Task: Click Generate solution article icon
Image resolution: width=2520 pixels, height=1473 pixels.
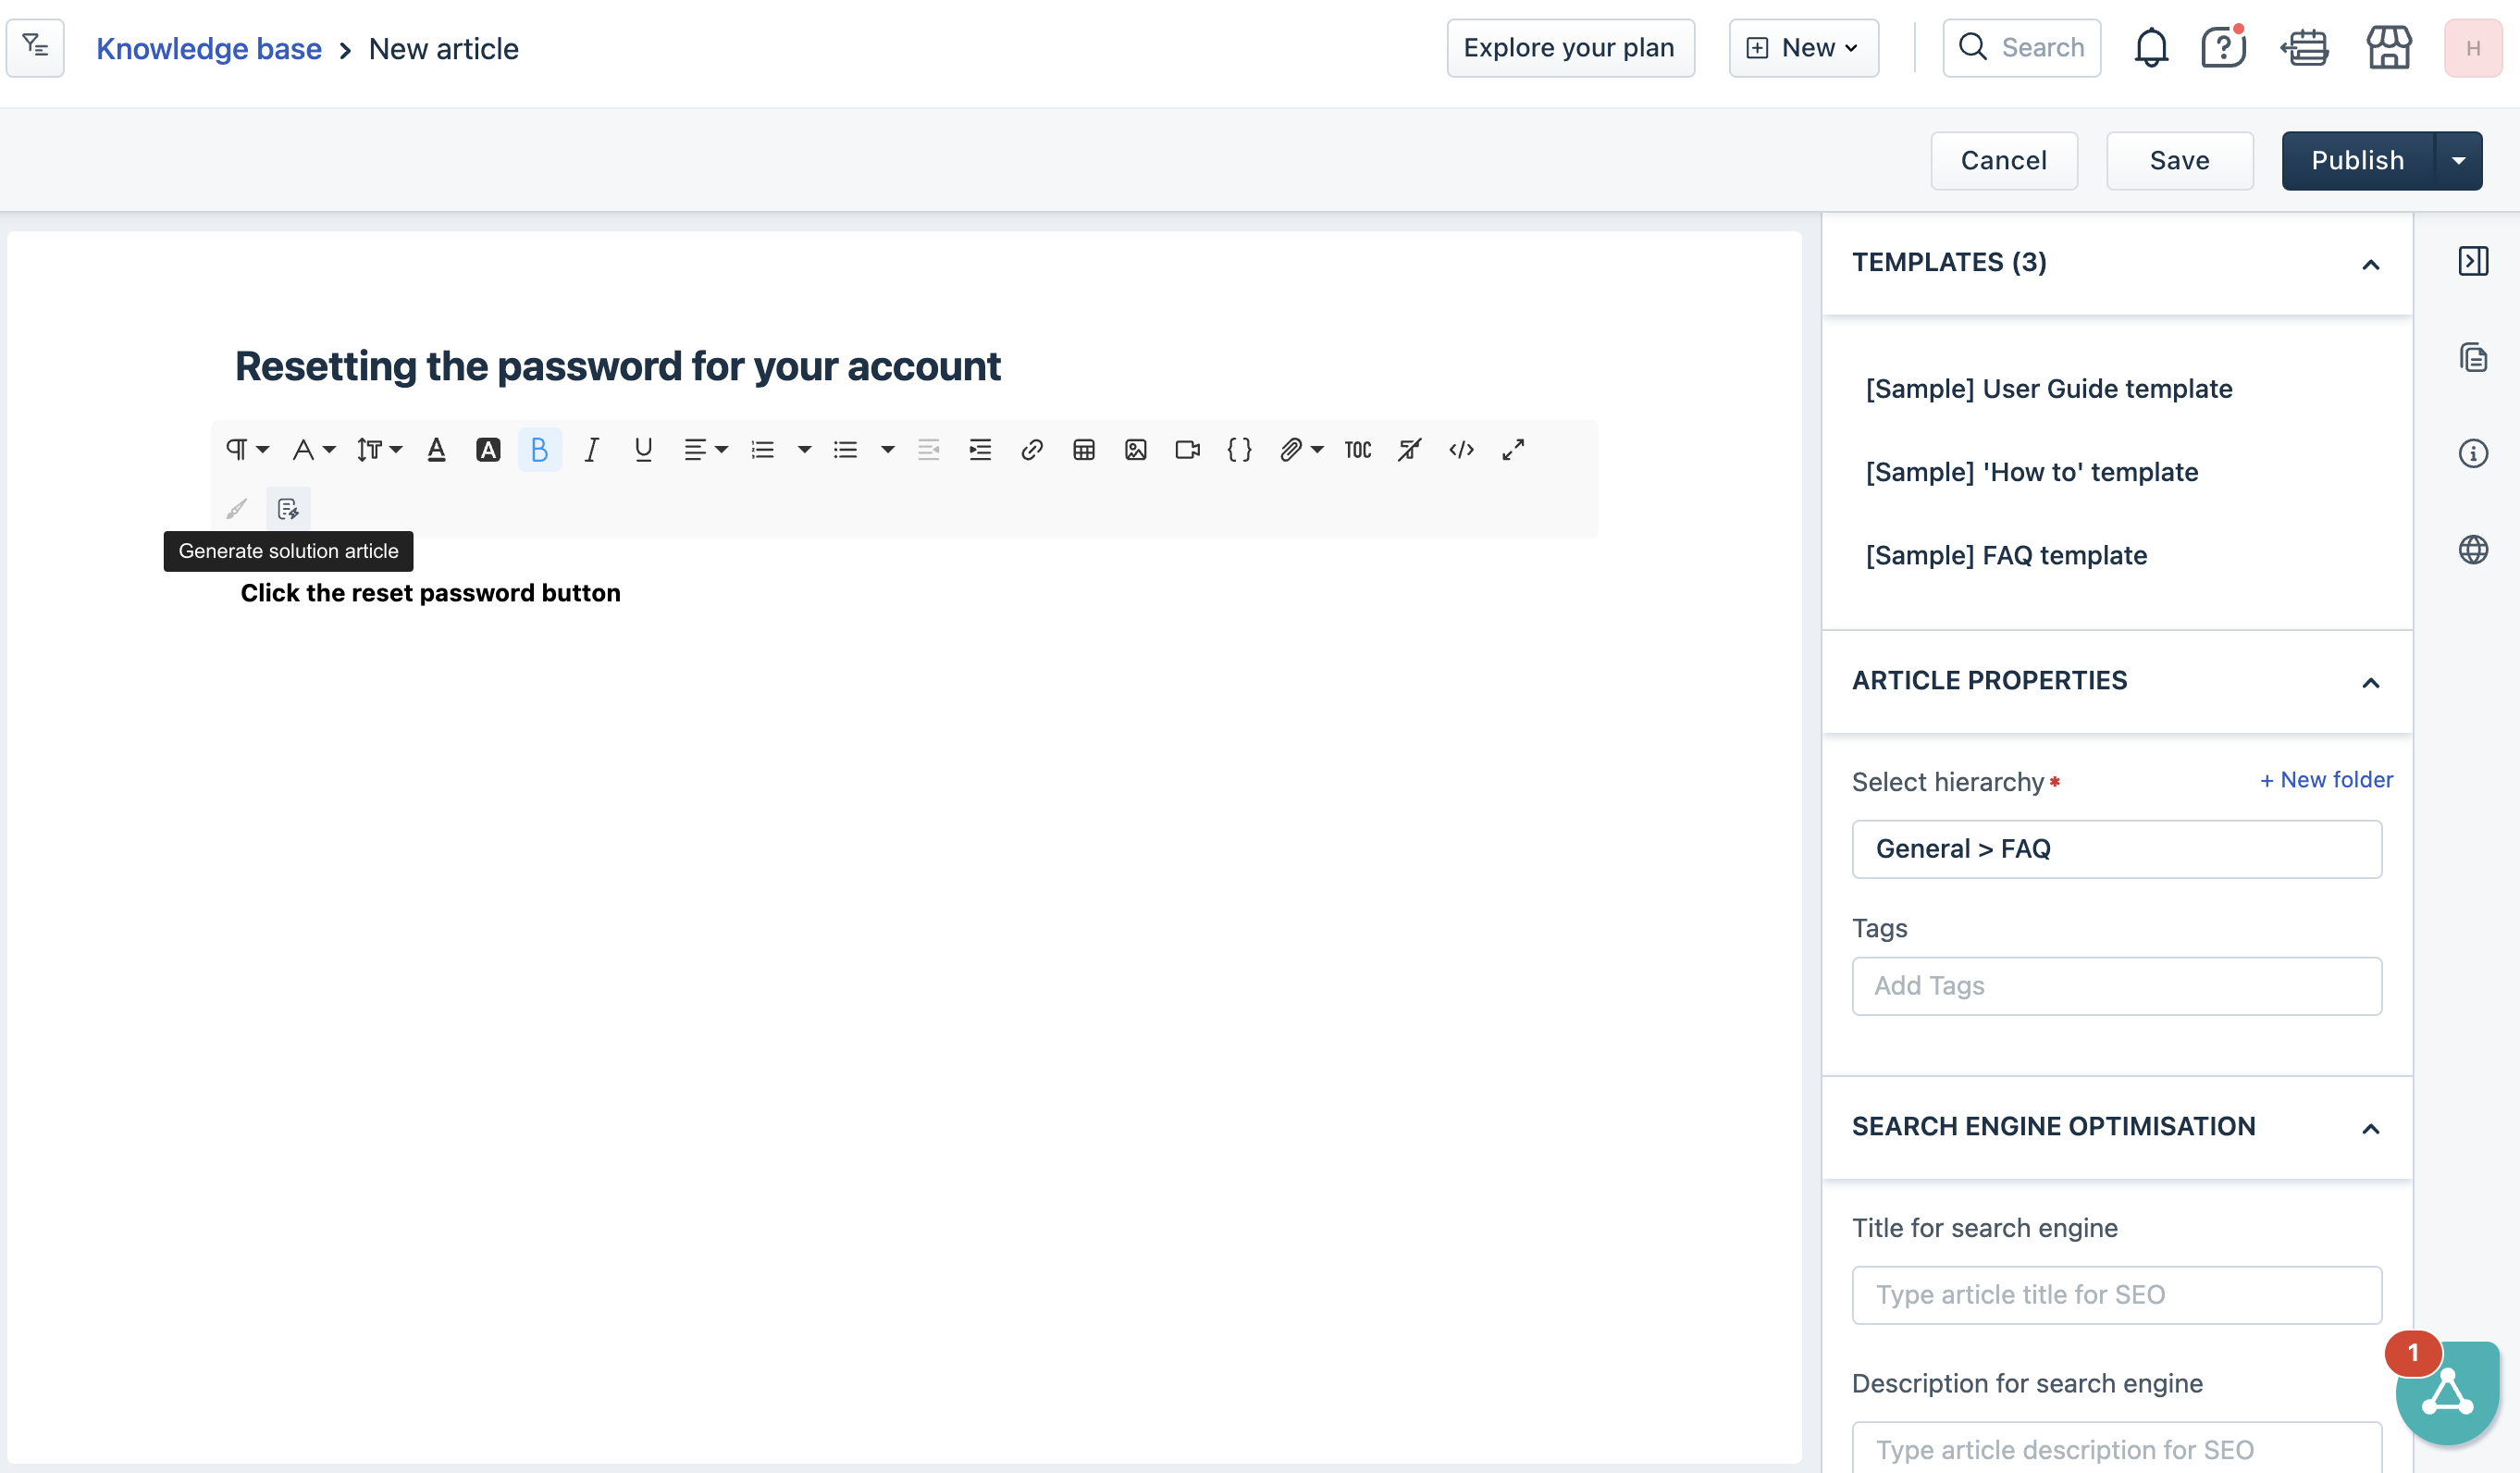Action: click(288, 509)
